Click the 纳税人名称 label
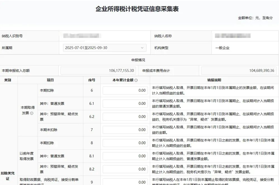The width and height of the screenshot is (279, 185). tap(163, 36)
